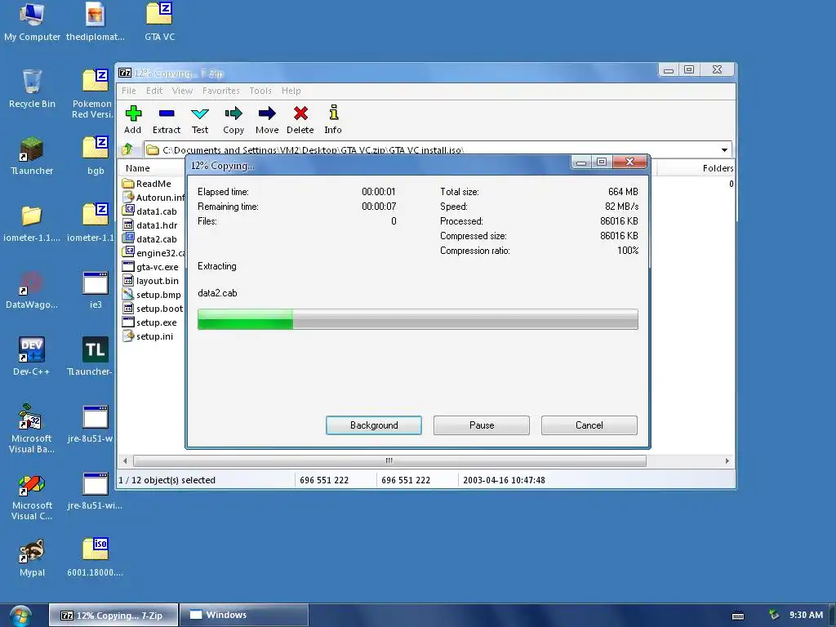
Task: Click the Start button on taskbar
Action: 20,616
